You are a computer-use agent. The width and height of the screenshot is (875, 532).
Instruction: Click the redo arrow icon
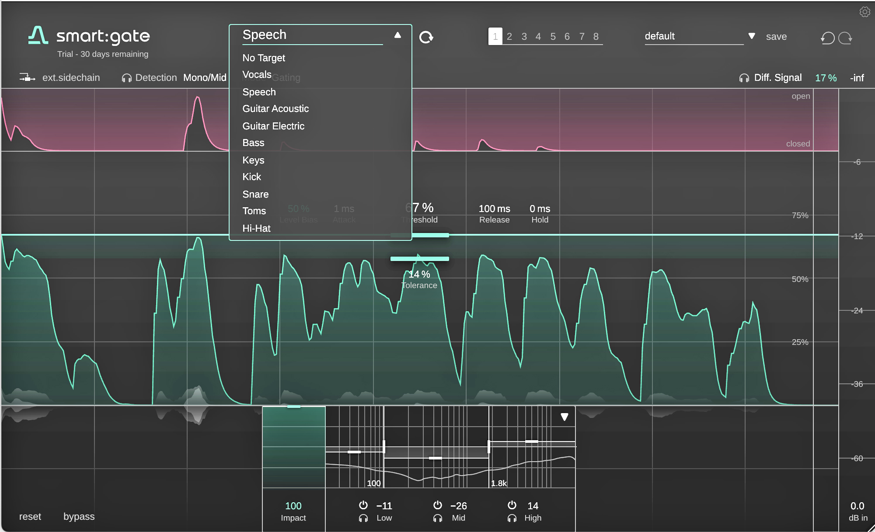pos(846,38)
